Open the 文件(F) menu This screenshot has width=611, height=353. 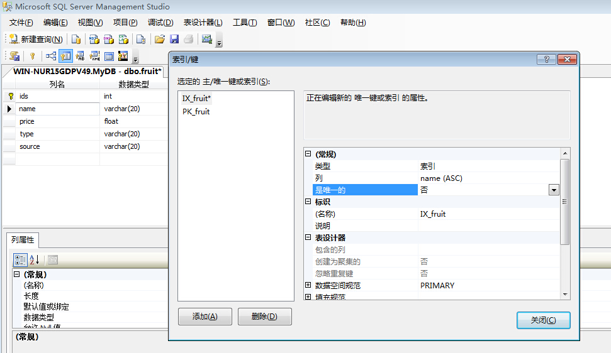point(21,23)
